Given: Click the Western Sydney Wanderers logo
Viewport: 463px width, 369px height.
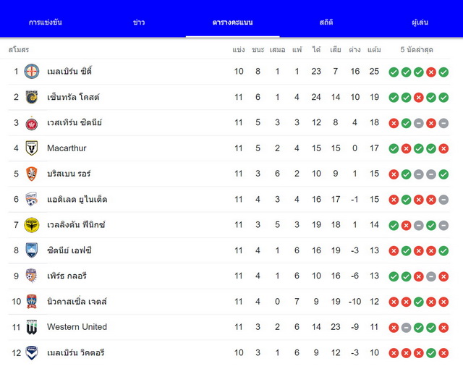Looking at the screenshot, I should (32, 123).
